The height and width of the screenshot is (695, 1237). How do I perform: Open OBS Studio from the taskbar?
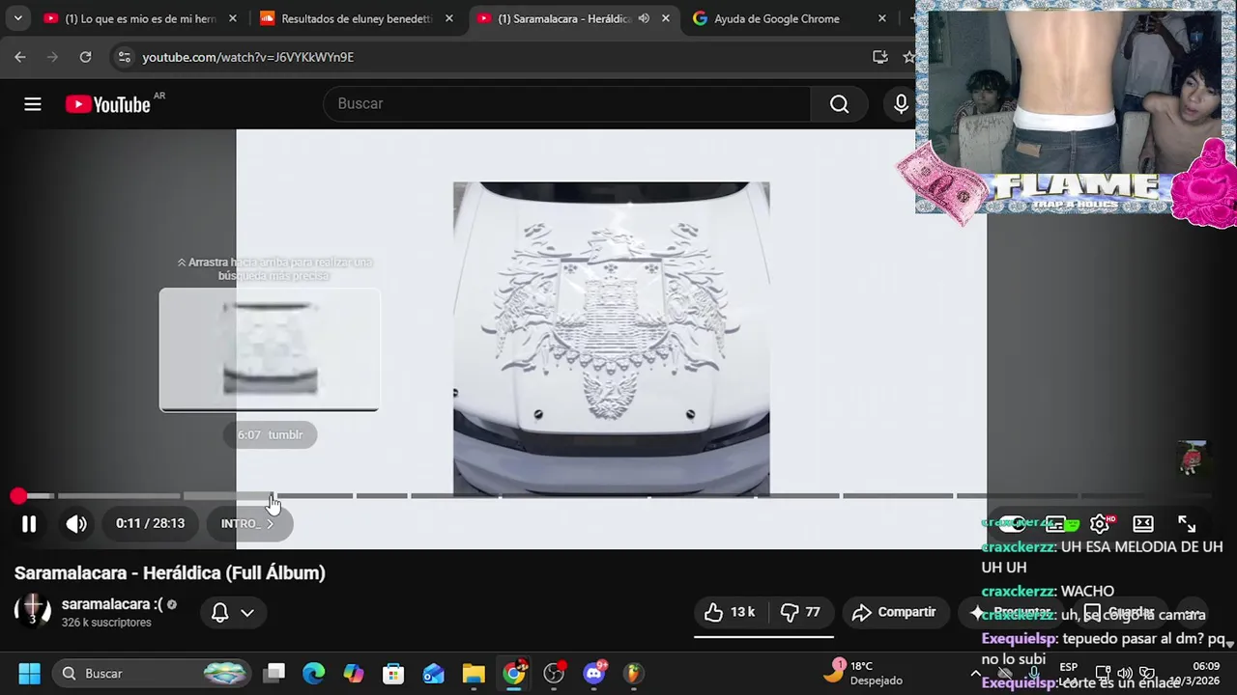554,674
